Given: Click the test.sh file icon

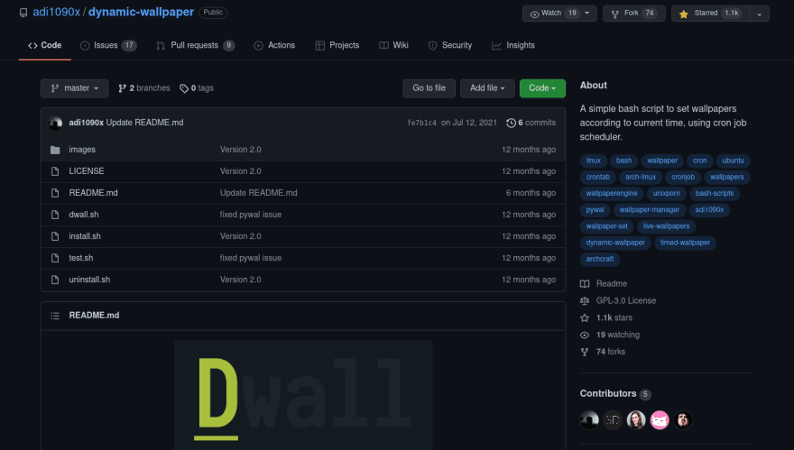Looking at the screenshot, I should tap(55, 258).
